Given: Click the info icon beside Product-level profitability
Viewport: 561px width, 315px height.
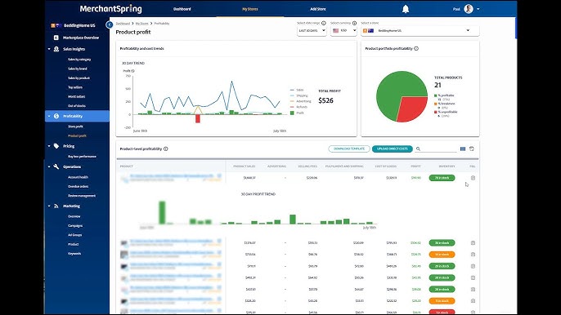Looking at the screenshot, I should pos(166,149).
